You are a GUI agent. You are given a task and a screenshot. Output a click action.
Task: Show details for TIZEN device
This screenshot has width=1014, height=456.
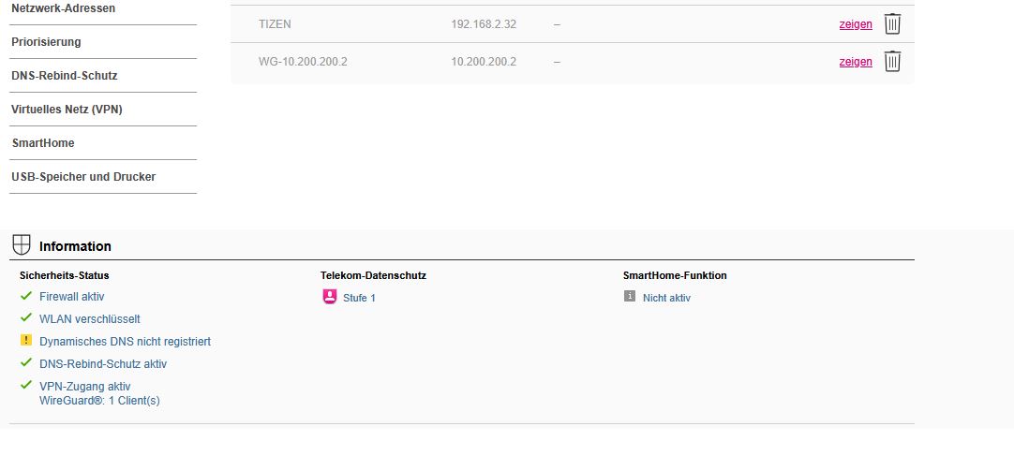click(x=855, y=24)
